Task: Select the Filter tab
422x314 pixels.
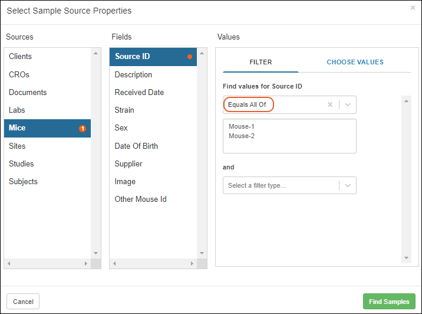Action: (261, 62)
